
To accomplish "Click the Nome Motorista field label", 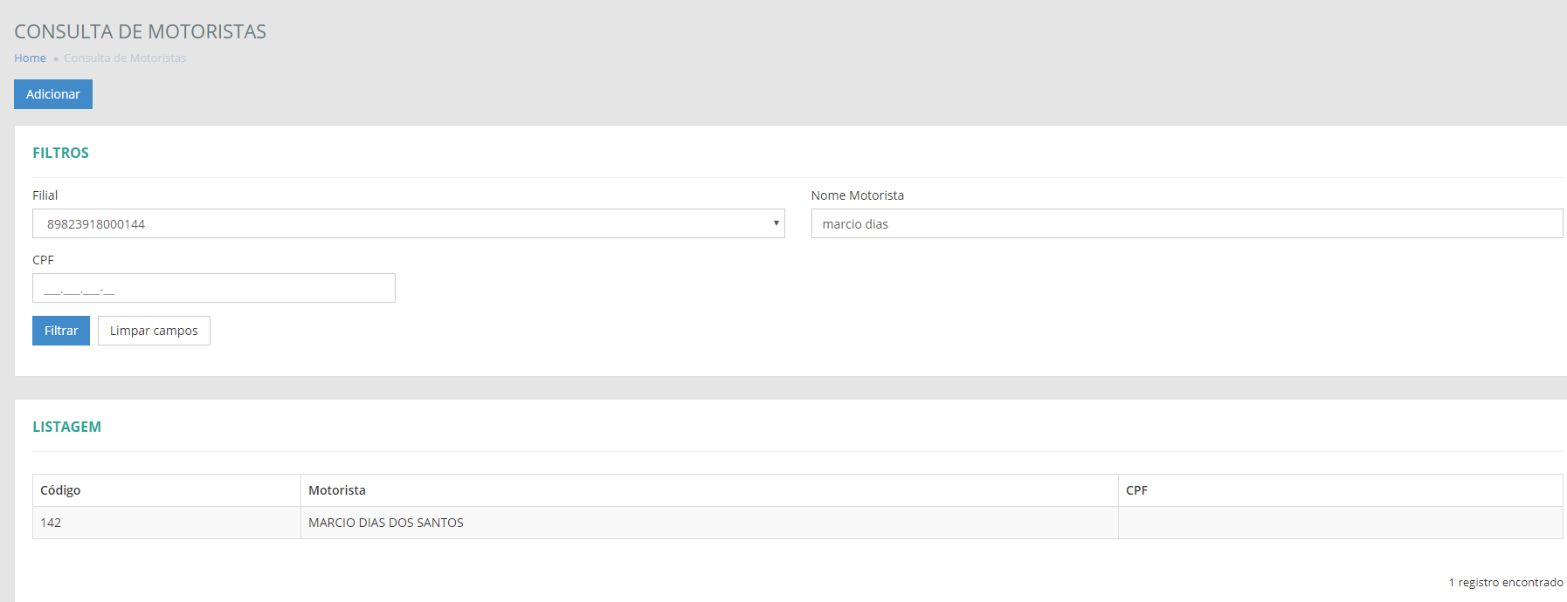I will pos(857,195).
